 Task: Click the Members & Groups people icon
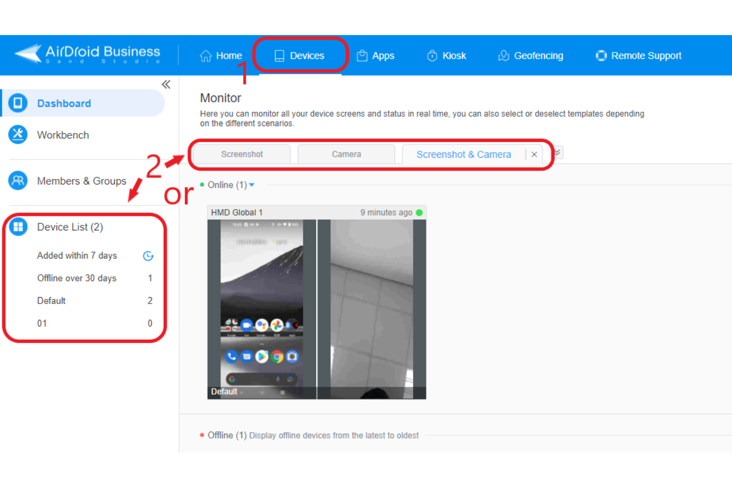18,181
